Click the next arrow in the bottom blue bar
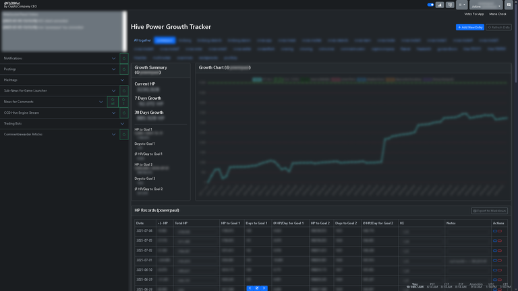Viewport: 518px width, 291px height. pos(264,288)
